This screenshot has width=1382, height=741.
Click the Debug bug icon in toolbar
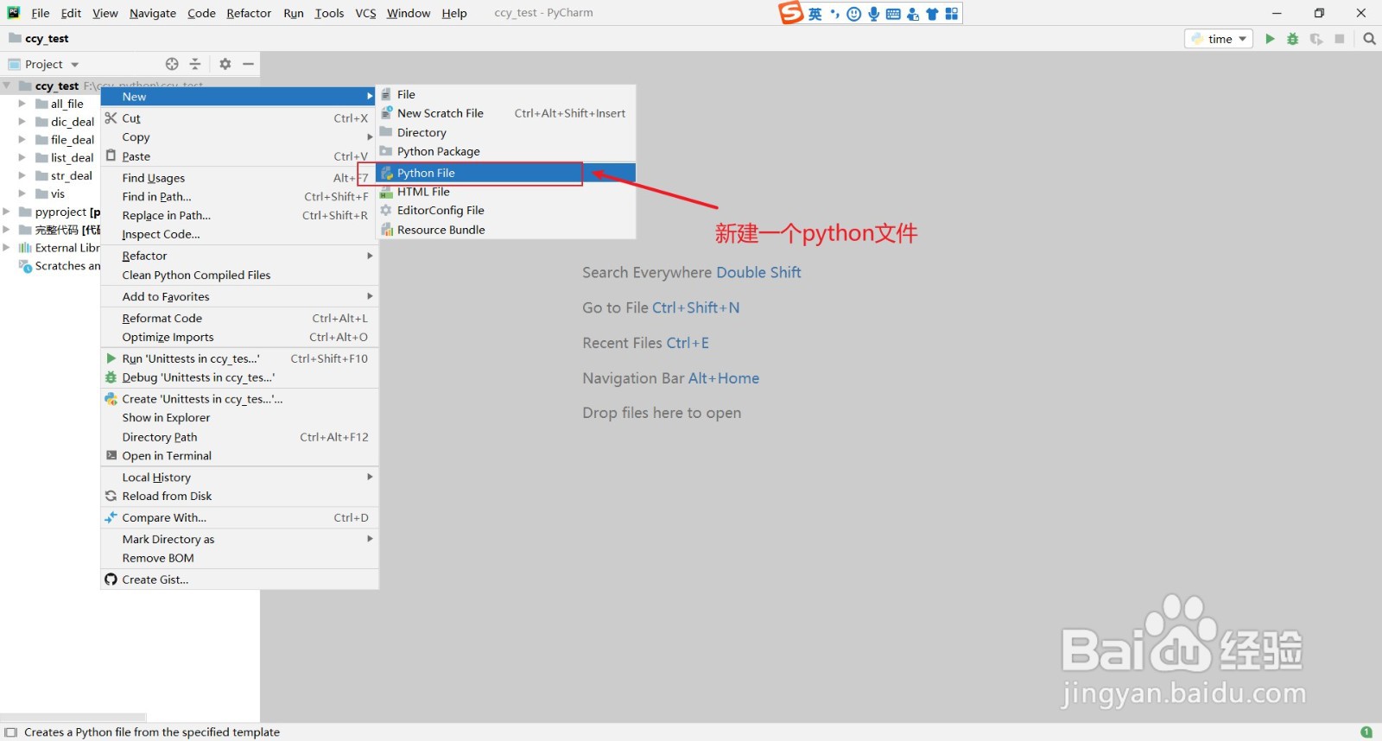[1293, 39]
